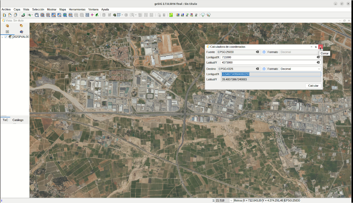Viewport: 353px width, 203px height.
Task: Click the globe icon beside Fuente EPSG:25830
Action: pos(264,52)
